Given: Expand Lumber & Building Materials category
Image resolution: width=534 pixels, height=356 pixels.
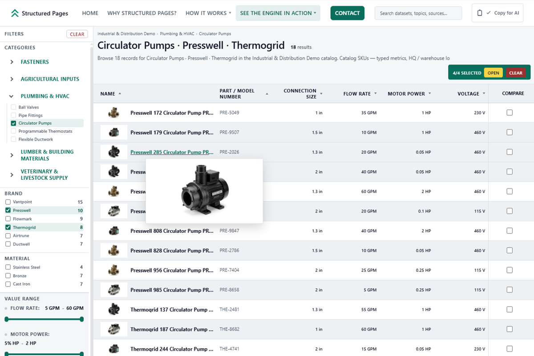Looking at the screenshot, I should pos(12,155).
